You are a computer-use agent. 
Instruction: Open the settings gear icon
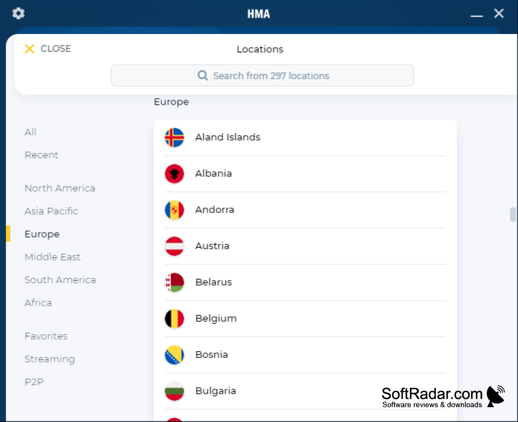[x=19, y=14]
